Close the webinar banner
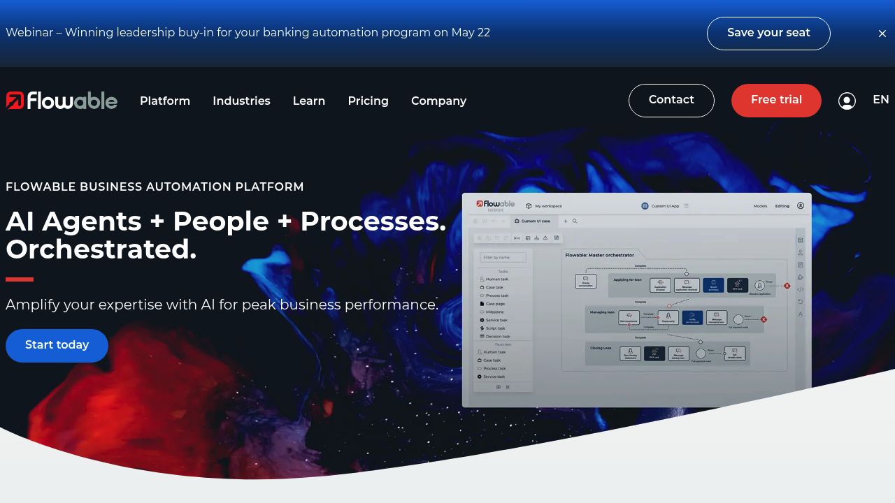The image size is (895, 503). coord(882,34)
